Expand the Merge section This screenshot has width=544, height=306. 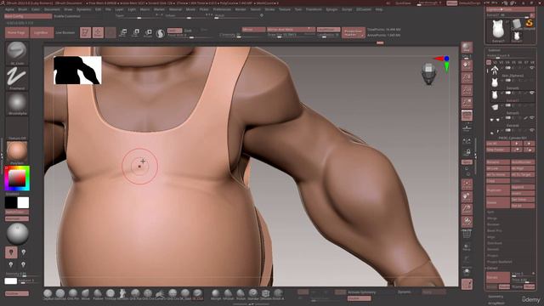(492, 218)
